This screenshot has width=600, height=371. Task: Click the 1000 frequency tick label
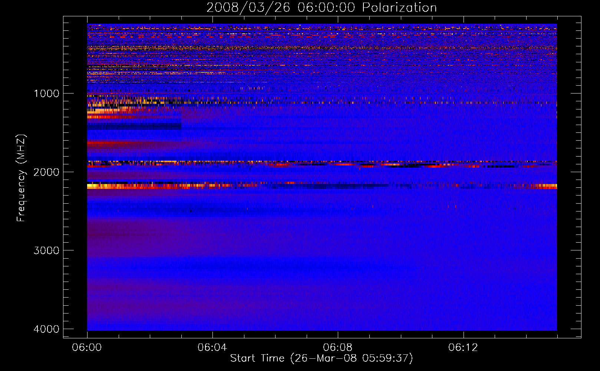47,93
